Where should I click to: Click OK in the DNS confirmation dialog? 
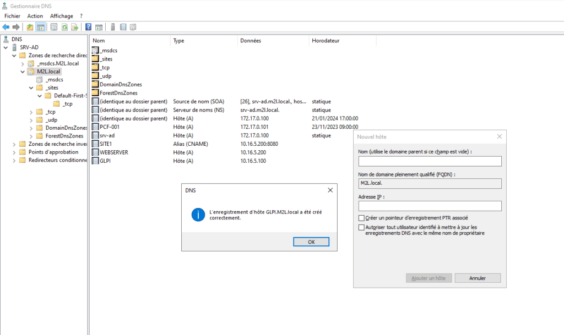[311, 242]
